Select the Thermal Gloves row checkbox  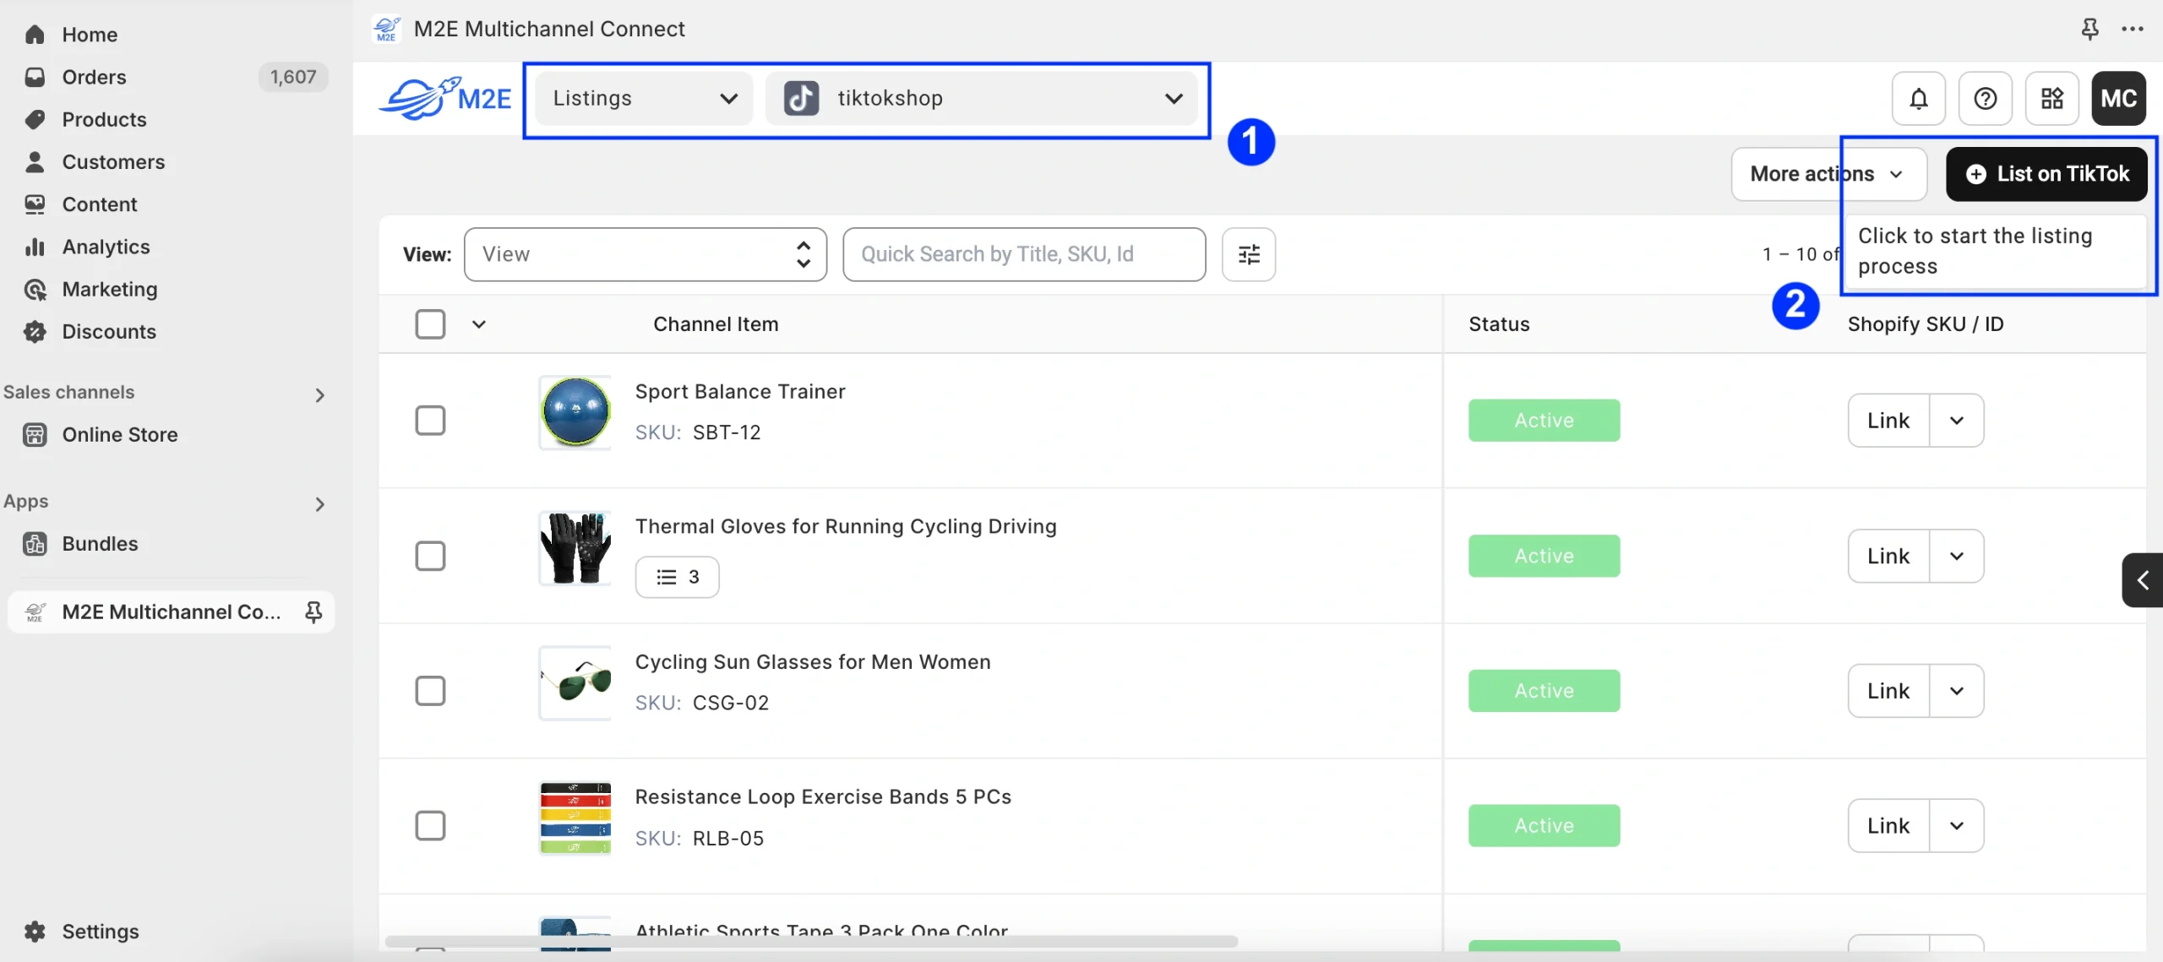(431, 555)
